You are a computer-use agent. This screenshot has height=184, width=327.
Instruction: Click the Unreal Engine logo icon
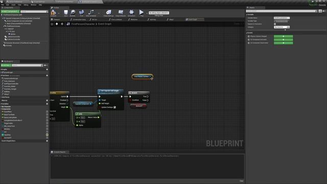2,2
